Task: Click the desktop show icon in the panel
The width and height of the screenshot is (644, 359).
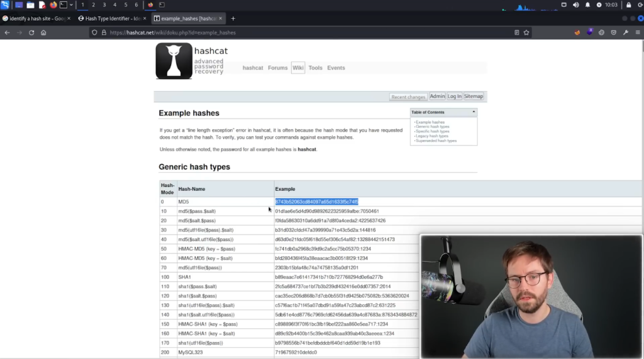Action: click(19, 5)
